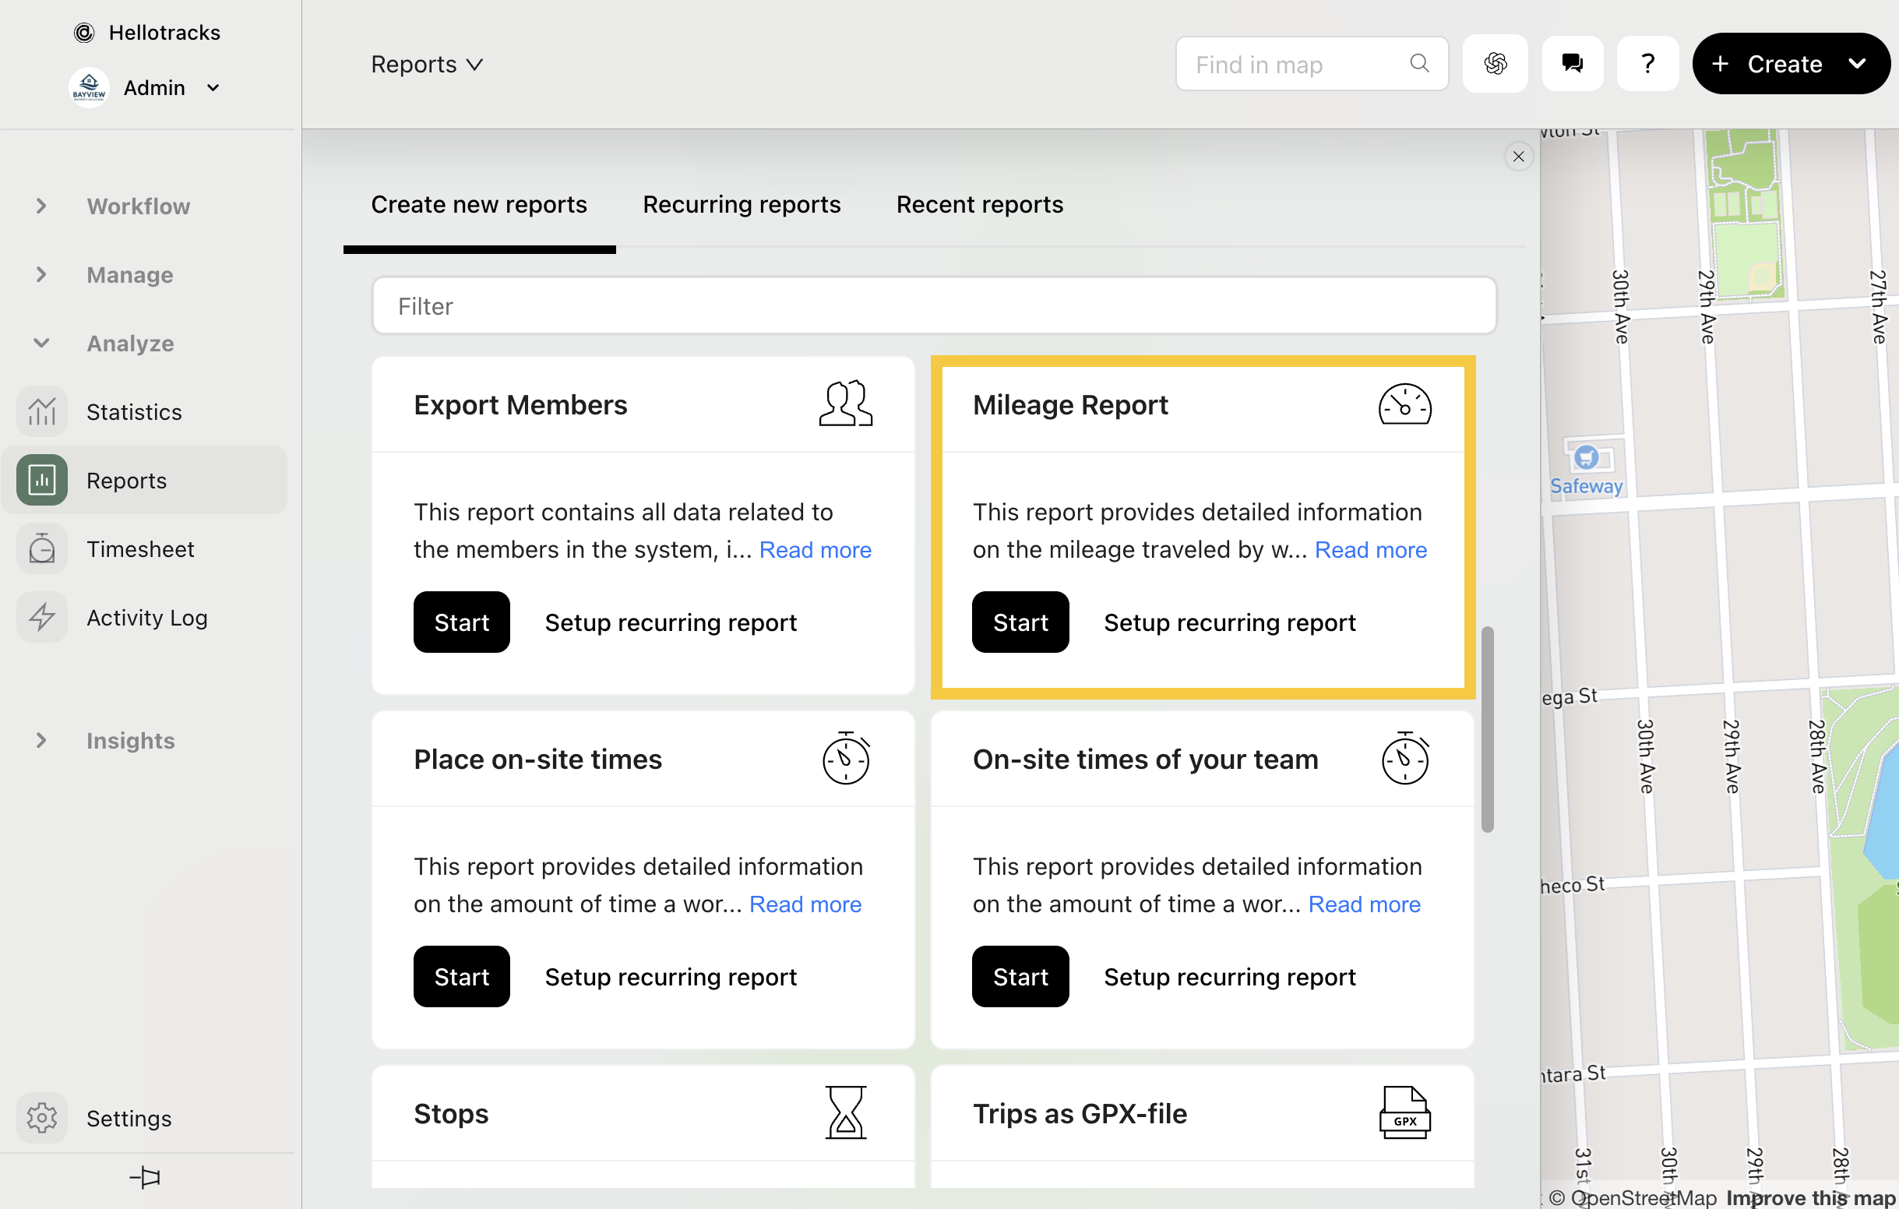The image size is (1899, 1209).
Task: Click the search magnifier icon
Action: pyautogui.click(x=1419, y=63)
